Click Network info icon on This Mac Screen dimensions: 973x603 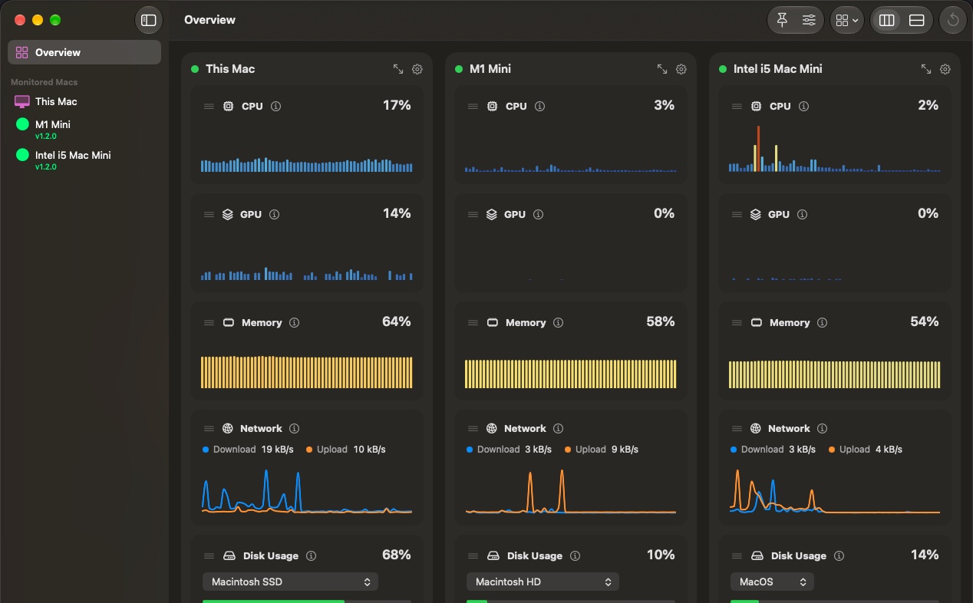pyautogui.click(x=295, y=429)
